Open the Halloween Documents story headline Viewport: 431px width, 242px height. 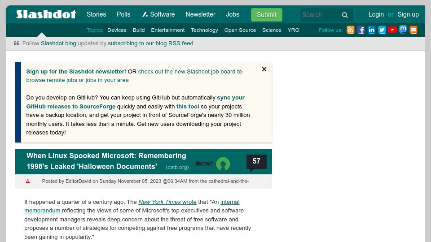click(106, 161)
